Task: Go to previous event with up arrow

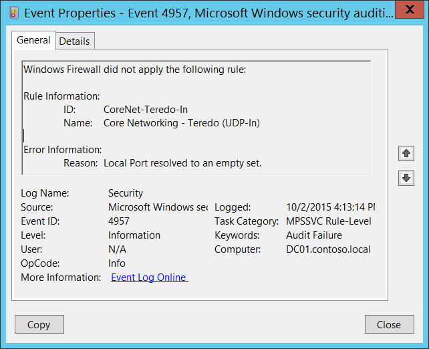Action: point(406,153)
